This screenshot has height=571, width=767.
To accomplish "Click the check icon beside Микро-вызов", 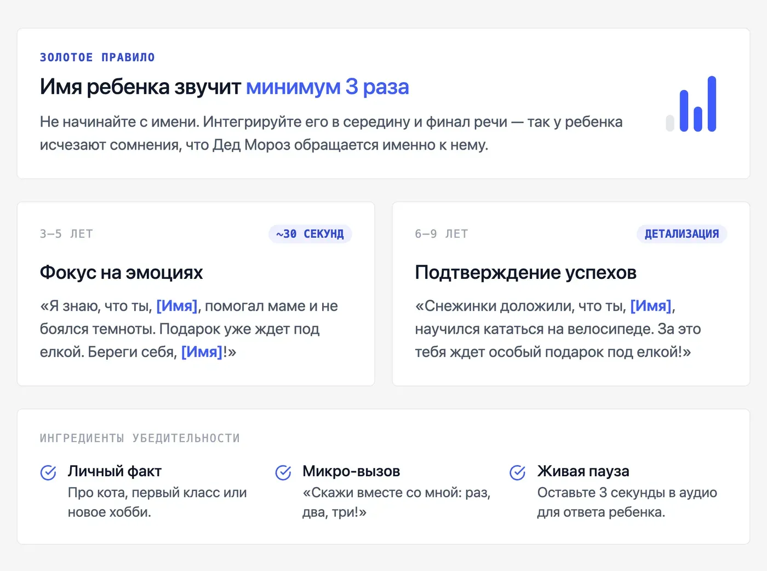I will coord(283,472).
